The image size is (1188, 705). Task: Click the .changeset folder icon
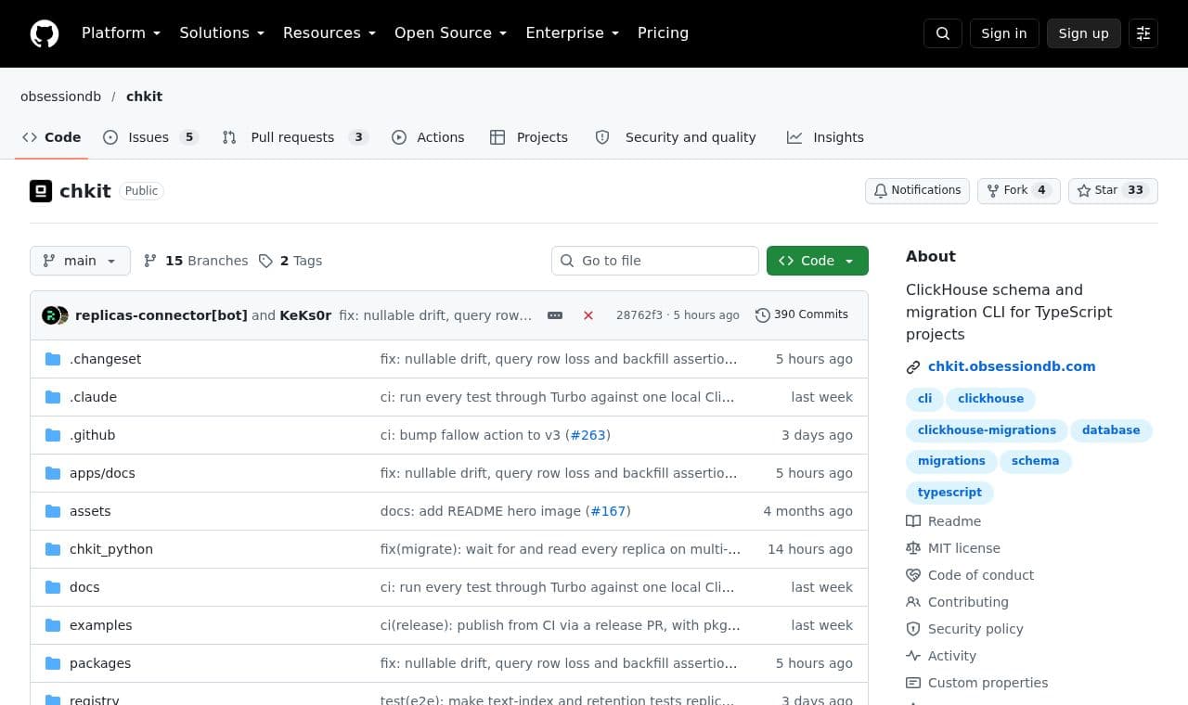(53, 359)
